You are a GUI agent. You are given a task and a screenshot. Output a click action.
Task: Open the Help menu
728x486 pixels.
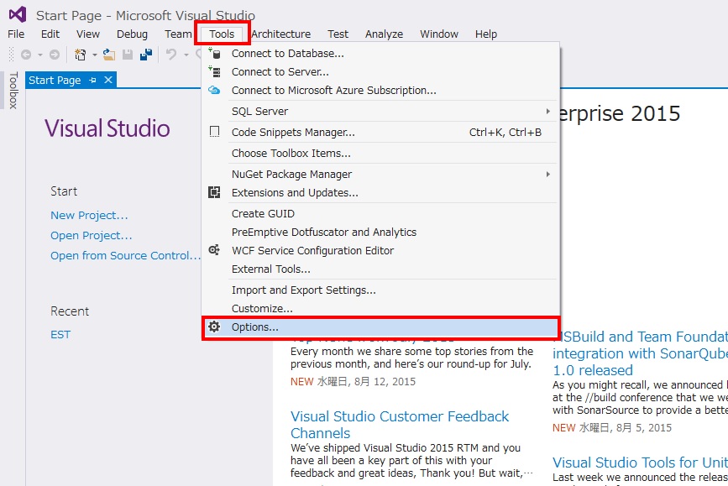[x=485, y=34]
